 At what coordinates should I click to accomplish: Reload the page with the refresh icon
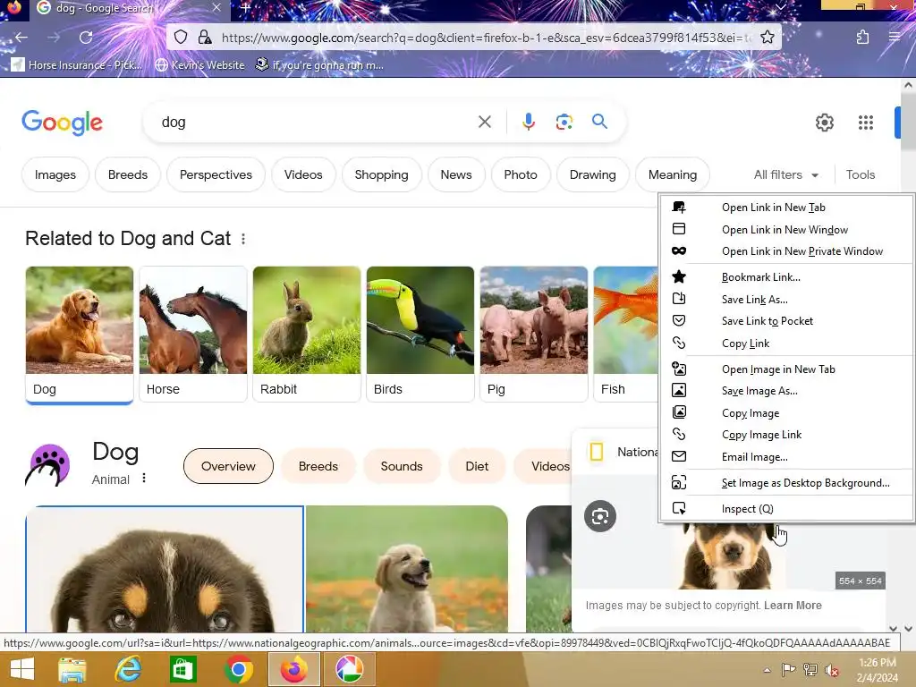point(86,38)
